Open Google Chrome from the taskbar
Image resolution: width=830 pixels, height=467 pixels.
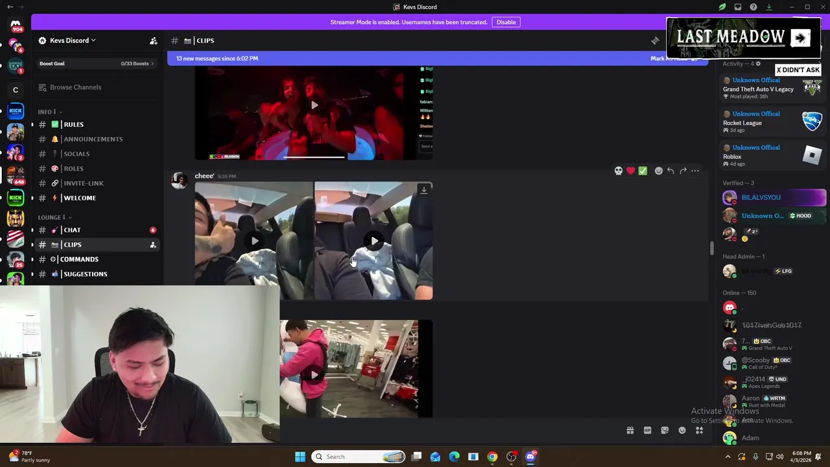pyautogui.click(x=492, y=457)
